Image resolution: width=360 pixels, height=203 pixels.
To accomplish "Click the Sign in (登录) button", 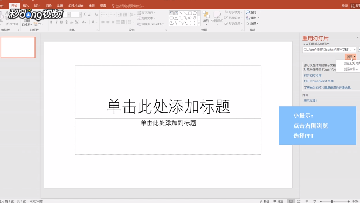I will [345, 6].
